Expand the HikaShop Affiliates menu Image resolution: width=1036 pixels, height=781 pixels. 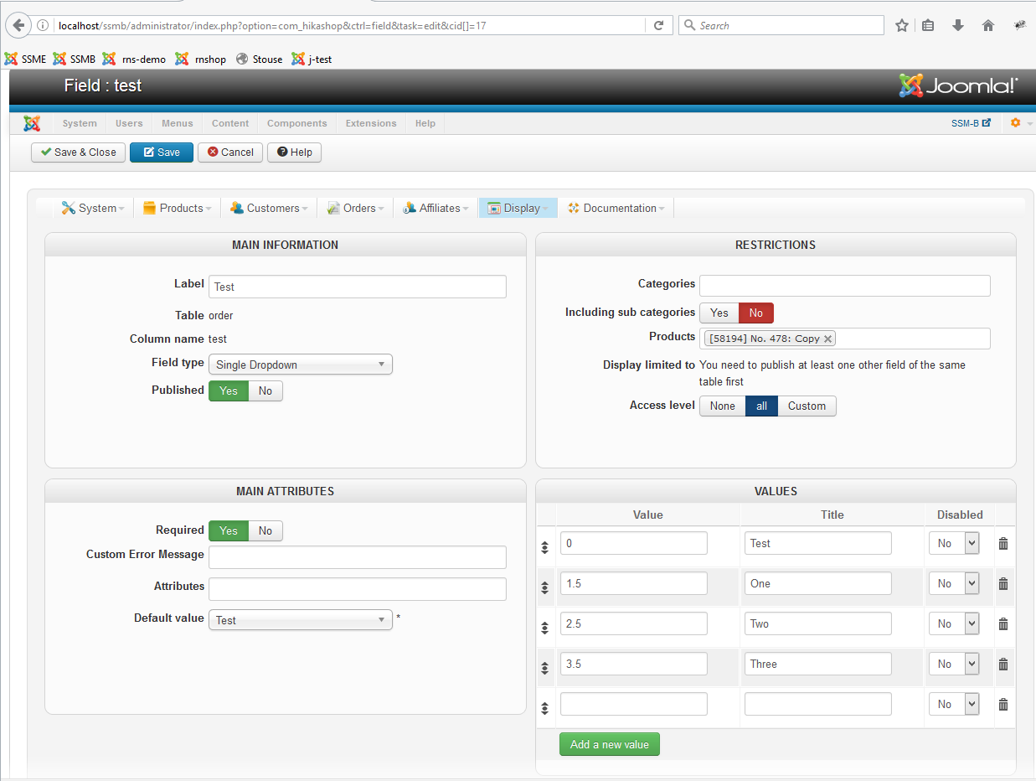click(436, 208)
